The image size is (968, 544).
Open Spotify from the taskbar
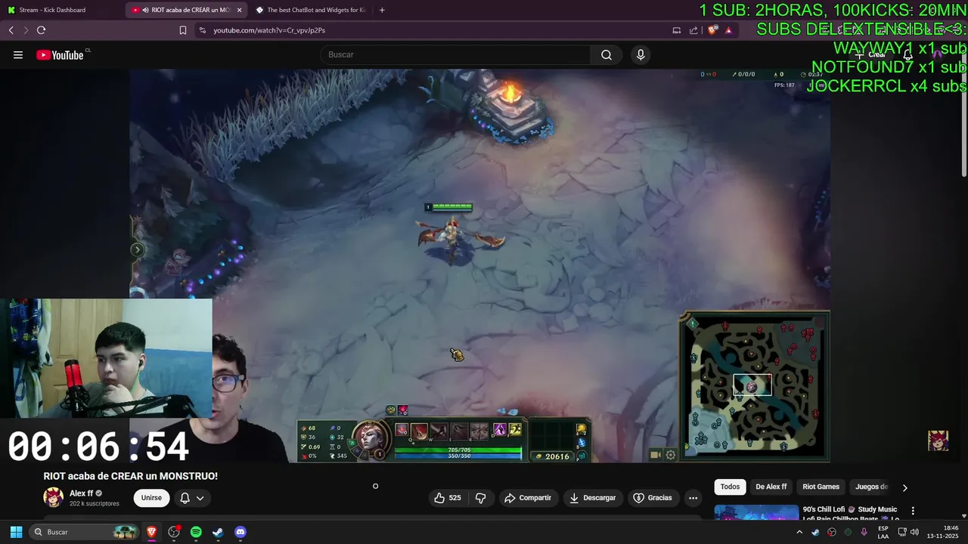pyautogui.click(x=196, y=532)
